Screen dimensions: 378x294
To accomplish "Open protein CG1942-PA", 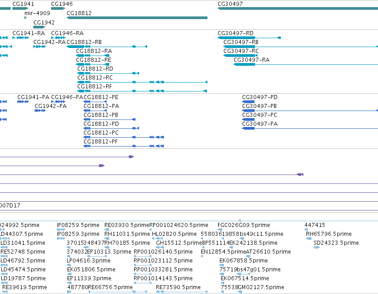I will [51, 106].
